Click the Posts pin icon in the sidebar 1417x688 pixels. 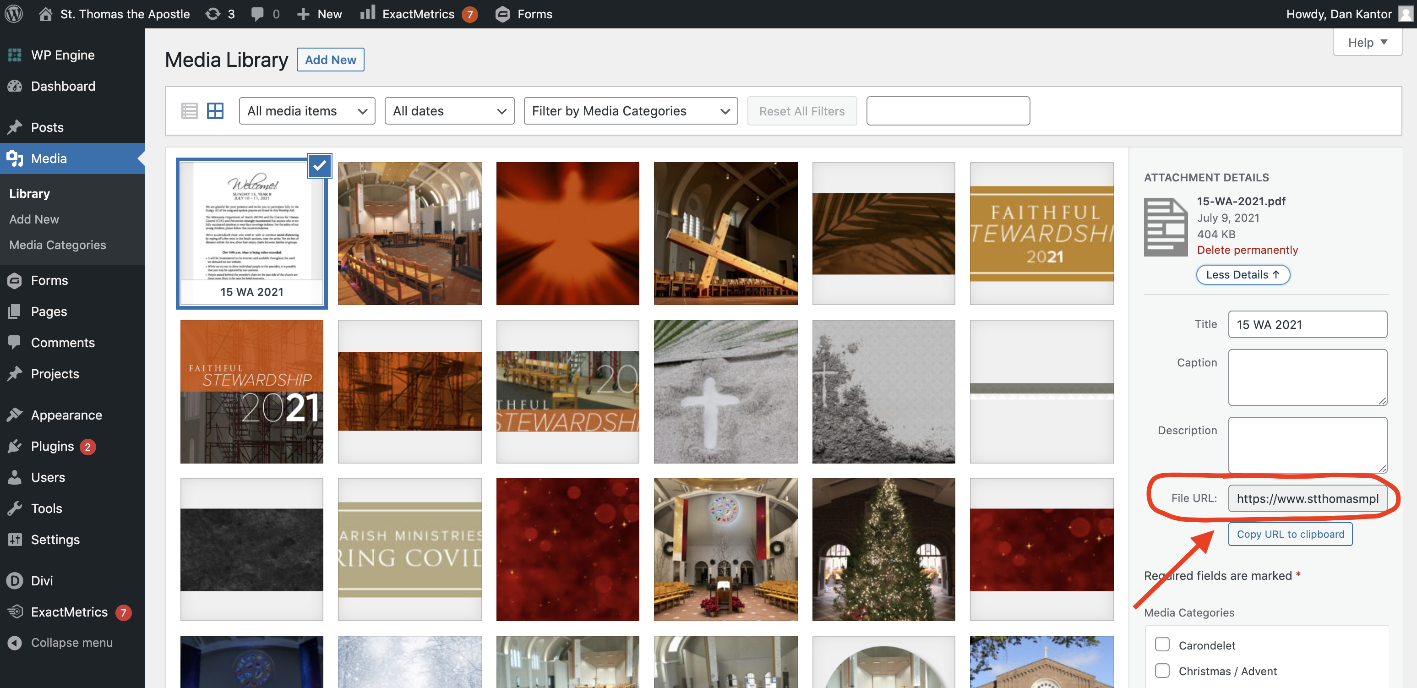[15, 127]
